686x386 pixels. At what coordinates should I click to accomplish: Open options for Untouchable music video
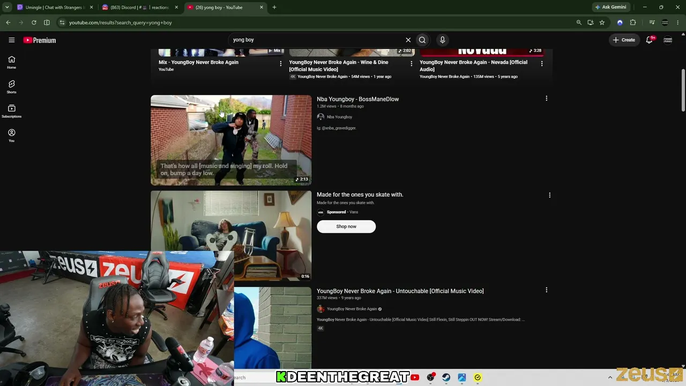546,290
